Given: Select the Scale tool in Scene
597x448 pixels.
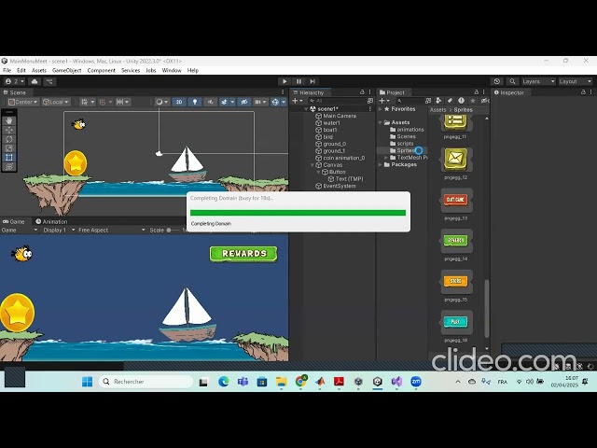Looking at the screenshot, I should pos(9,148).
